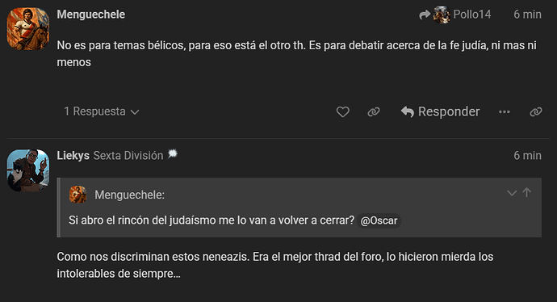Click Pollo14's small avatar icon
The image size is (557, 302).
coord(442,15)
